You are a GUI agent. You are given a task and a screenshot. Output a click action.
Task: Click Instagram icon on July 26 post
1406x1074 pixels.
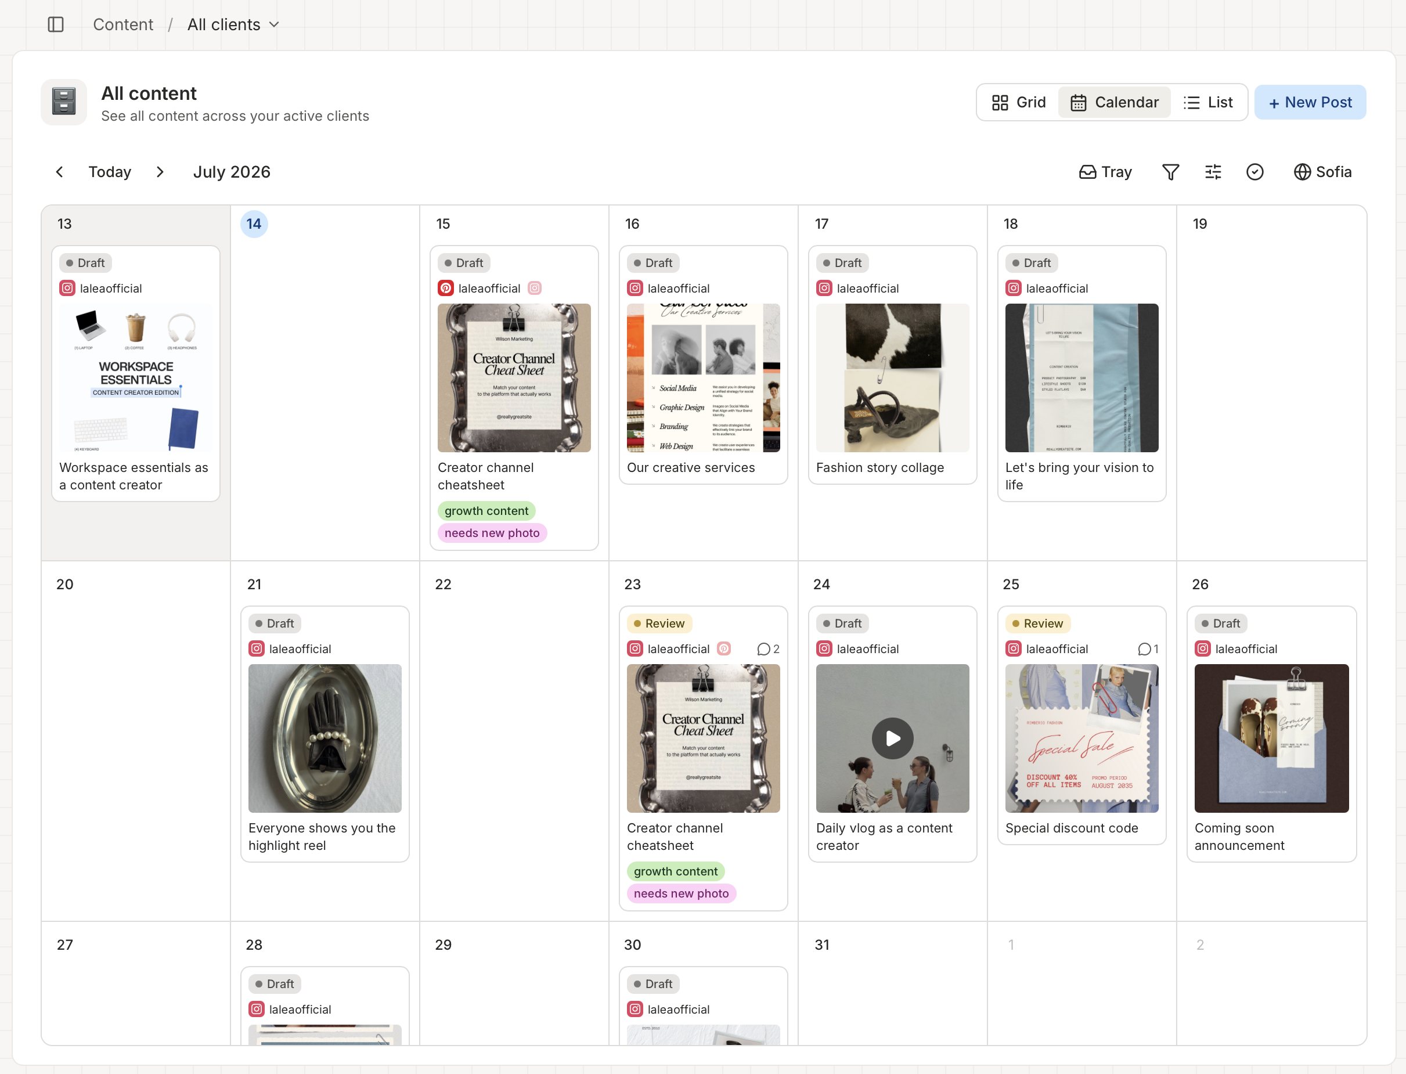(1202, 649)
